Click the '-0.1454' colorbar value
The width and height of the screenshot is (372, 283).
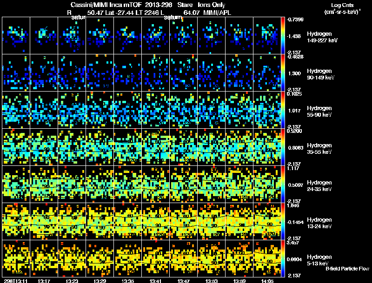click(x=295, y=222)
